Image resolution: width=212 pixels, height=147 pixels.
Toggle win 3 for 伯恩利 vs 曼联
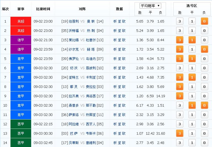tap(179, 21)
